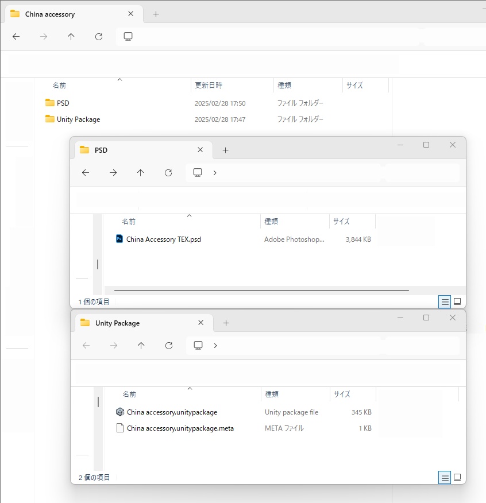The width and height of the screenshot is (486, 503).
Task: Sort by サイズ column in Unity Package window
Action: (x=342, y=394)
